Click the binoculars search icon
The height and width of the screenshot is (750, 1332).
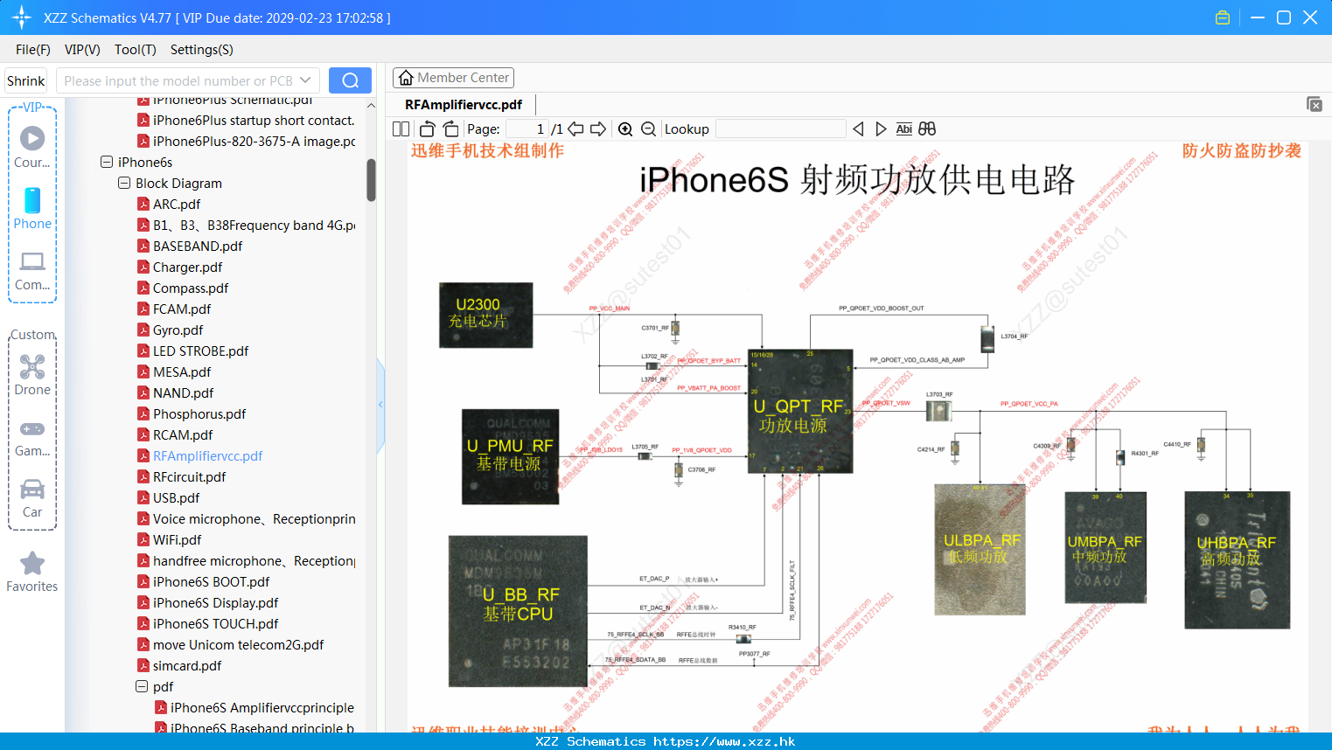coord(927,128)
